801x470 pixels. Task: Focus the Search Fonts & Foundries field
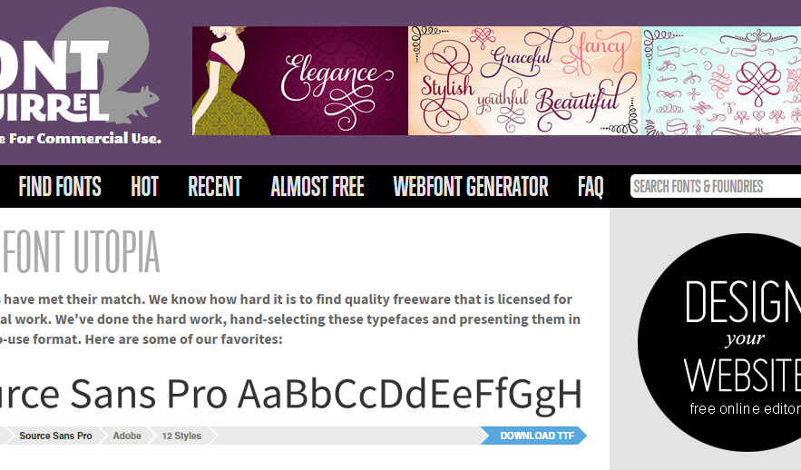716,187
